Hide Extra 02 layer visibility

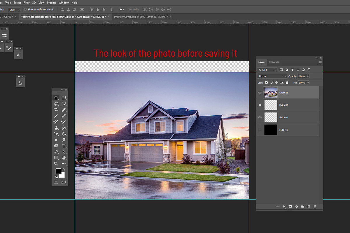(x=260, y=105)
